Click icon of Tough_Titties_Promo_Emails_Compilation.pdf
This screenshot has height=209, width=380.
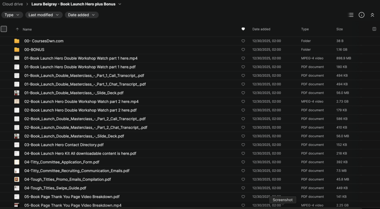[x=17, y=179]
